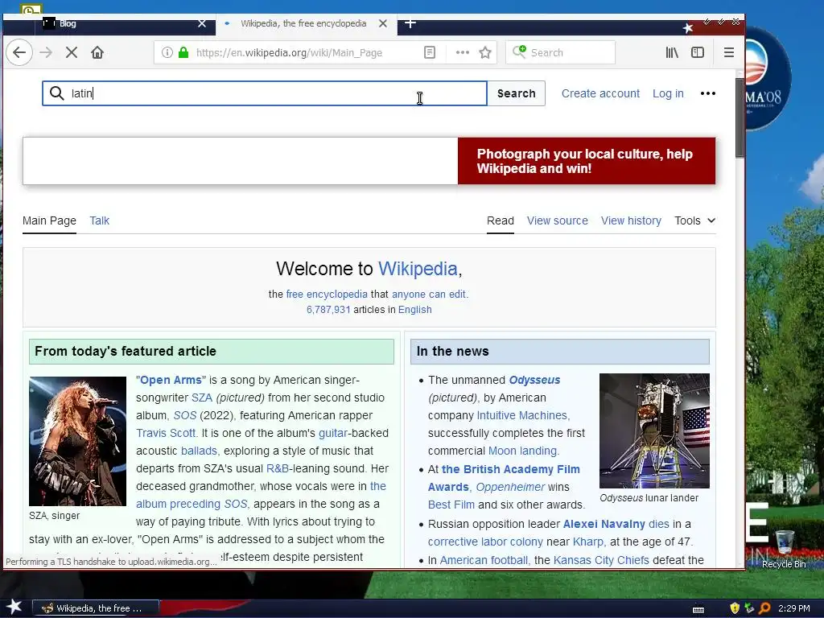The height and width of the screenshot is (618, 824).
Task: Open the Kansas City Chiefs link
Action: (x=601, y=560)
